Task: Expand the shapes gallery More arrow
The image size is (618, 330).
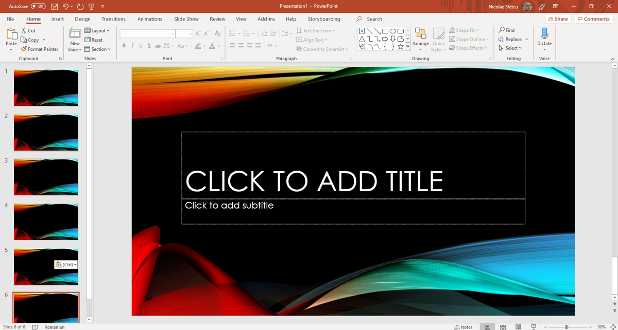Action: tap(407, 47)
